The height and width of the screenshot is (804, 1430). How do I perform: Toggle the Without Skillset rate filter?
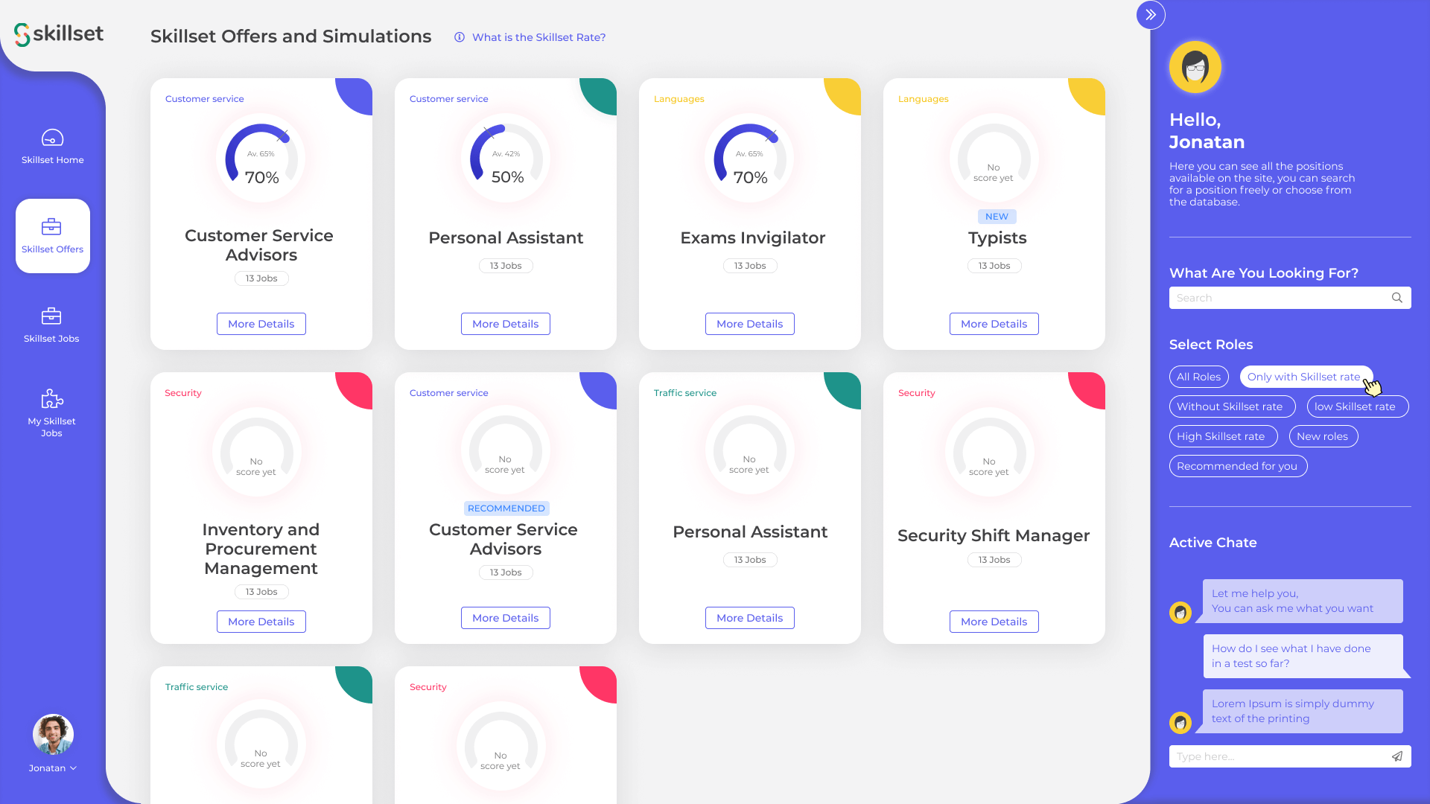point(1232,406)
